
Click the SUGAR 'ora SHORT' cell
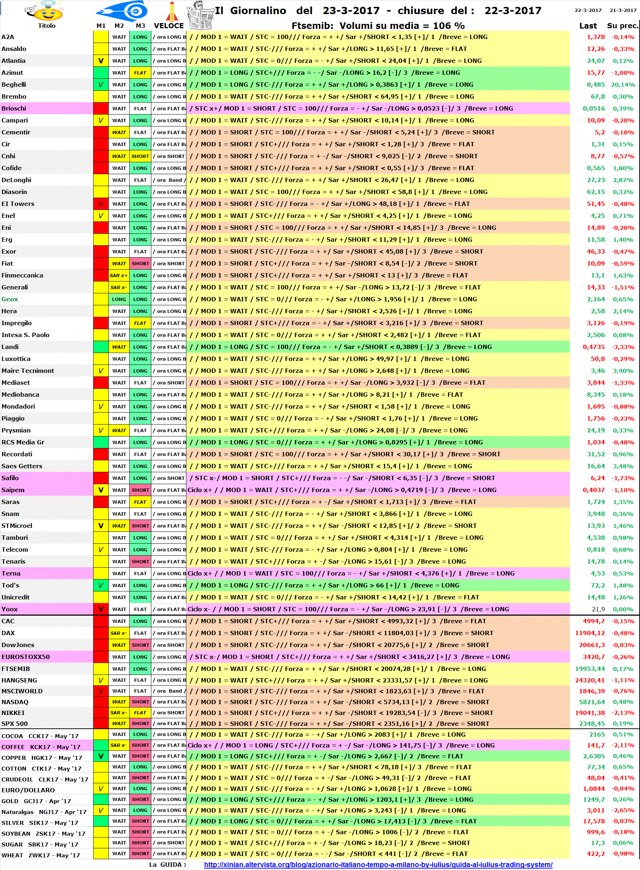(169, 843)
